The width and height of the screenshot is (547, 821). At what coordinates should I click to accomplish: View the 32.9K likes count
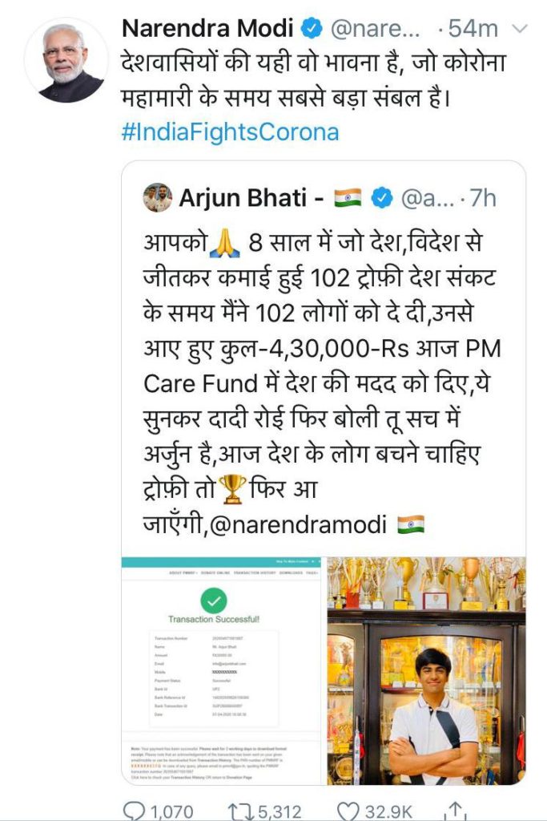(388, 811)
